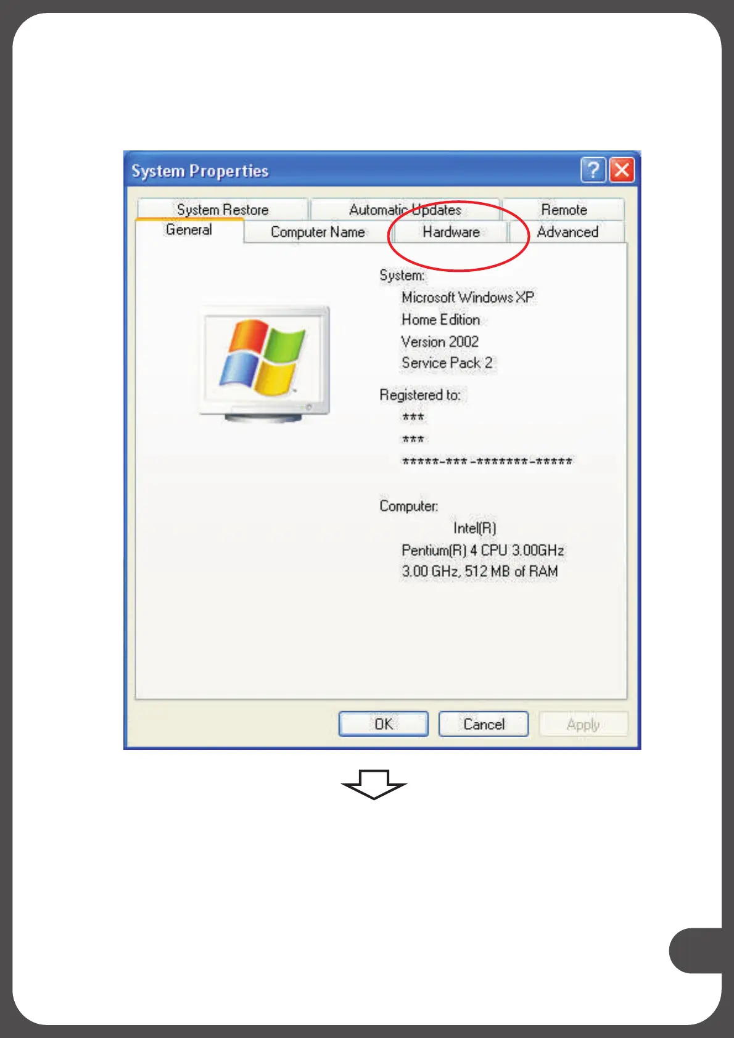This screenshot has width=734, height=1038.
Task: Click the 512 MB of RAM text
Action: [x=511, y=571]
